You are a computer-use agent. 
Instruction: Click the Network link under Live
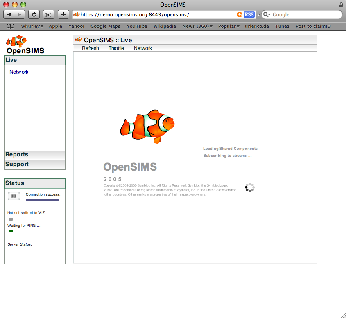click(x=19, y=72)
